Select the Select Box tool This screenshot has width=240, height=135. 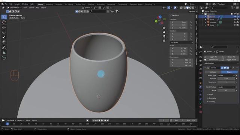click(4, 17)
